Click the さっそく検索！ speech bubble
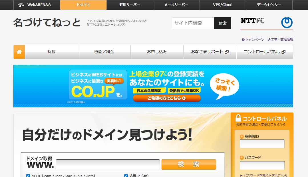Screen dimensions: 308x177 [x=224, y=86]
